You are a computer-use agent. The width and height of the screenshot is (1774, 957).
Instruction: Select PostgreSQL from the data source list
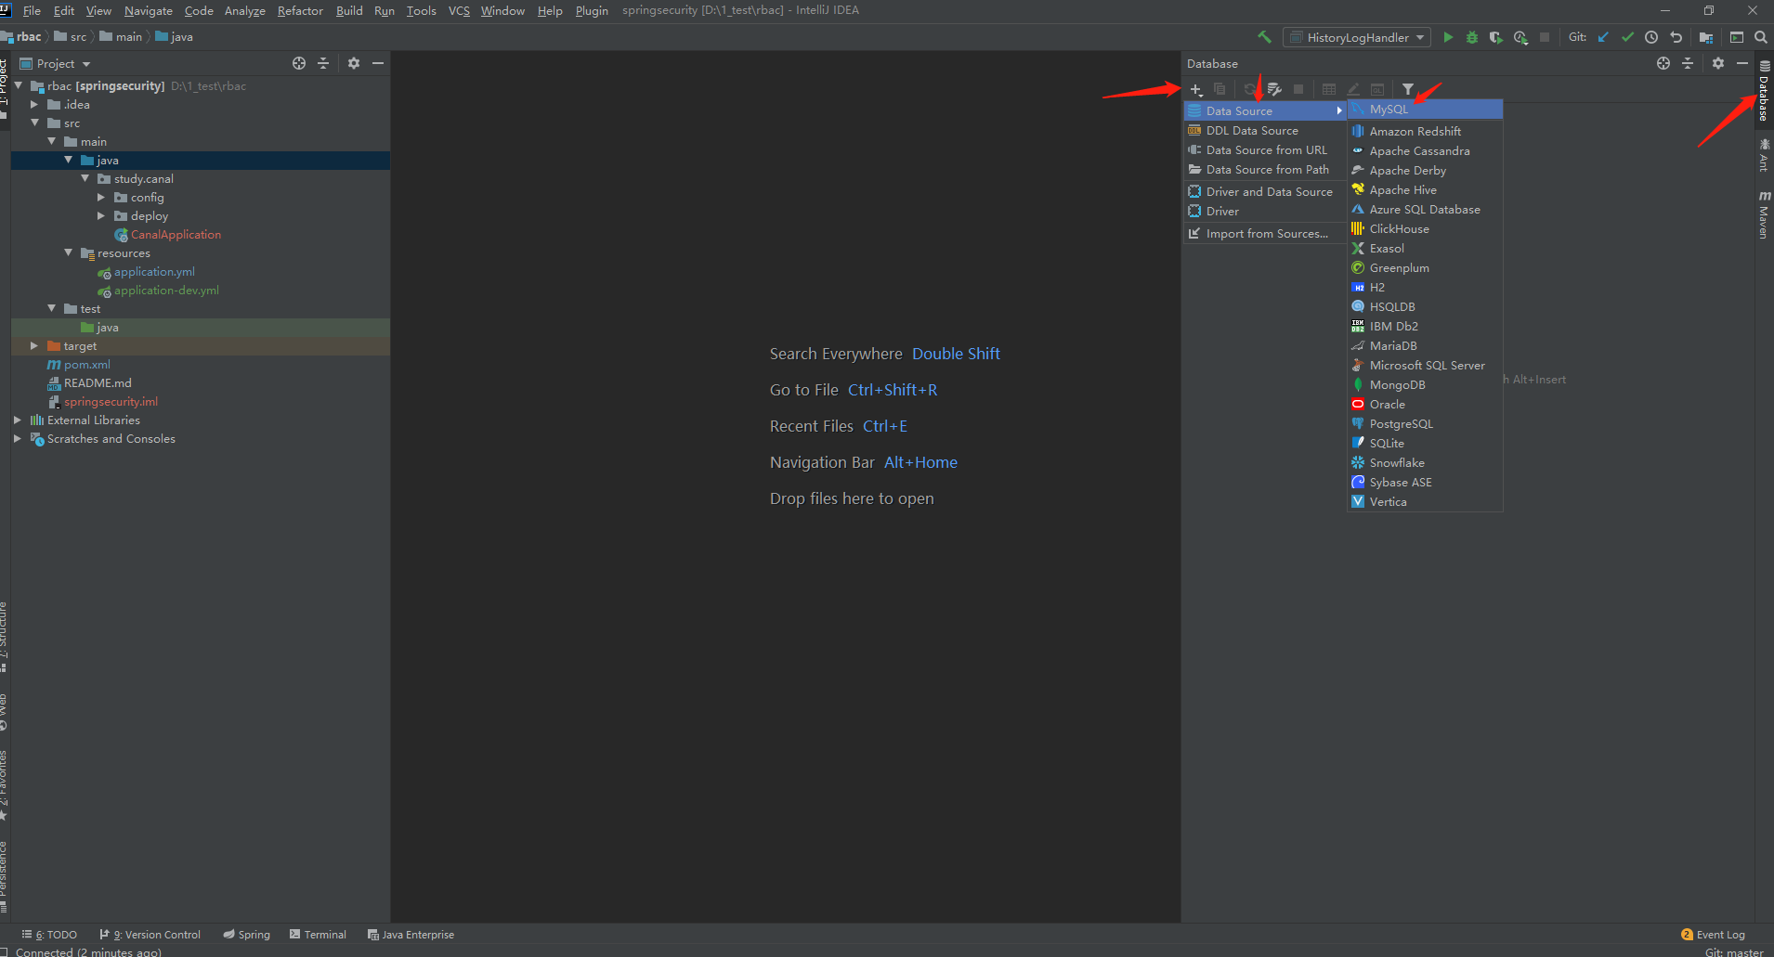1425,424
